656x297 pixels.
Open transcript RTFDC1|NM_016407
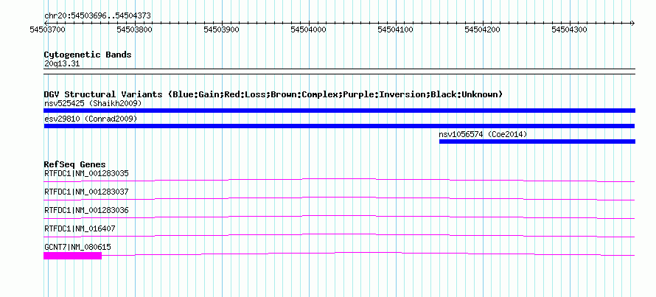[x=80, y=228]
